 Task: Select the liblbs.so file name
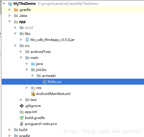[x=54, y=82]
